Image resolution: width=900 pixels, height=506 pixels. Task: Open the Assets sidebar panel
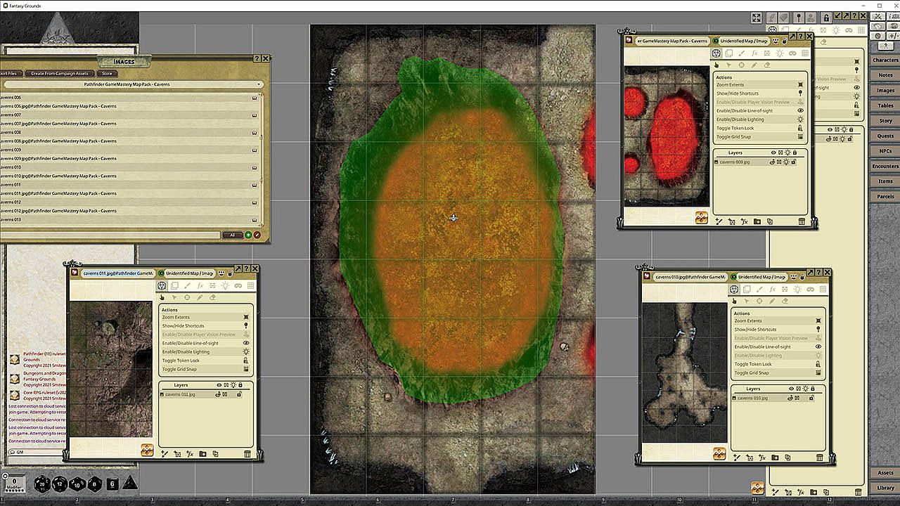(885, 473)
